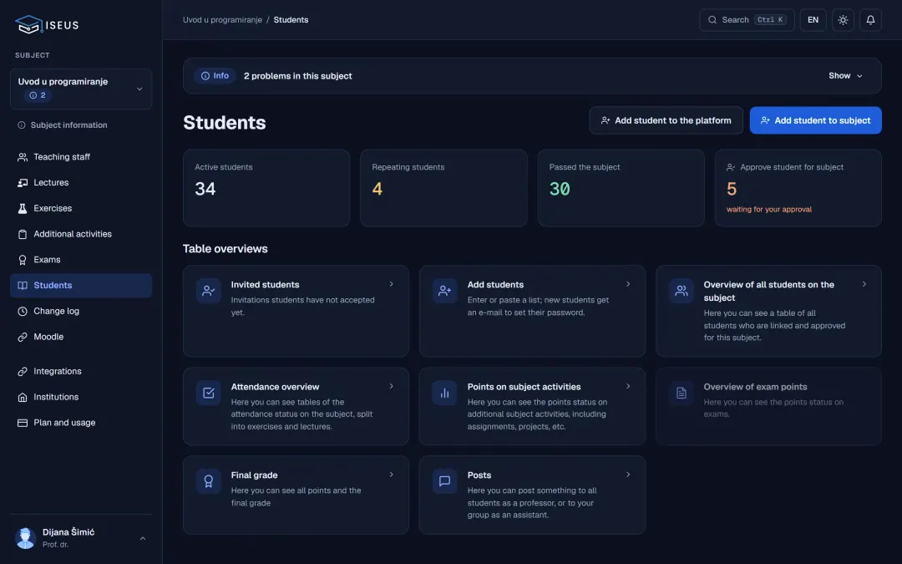Open Overview of all students chevron
Screen dimensions: 902x564
[864, 284]
